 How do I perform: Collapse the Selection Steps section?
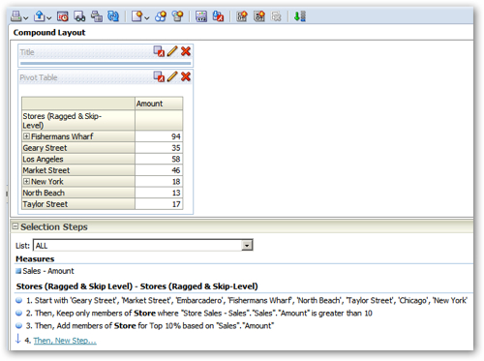[x=15, y=226]
